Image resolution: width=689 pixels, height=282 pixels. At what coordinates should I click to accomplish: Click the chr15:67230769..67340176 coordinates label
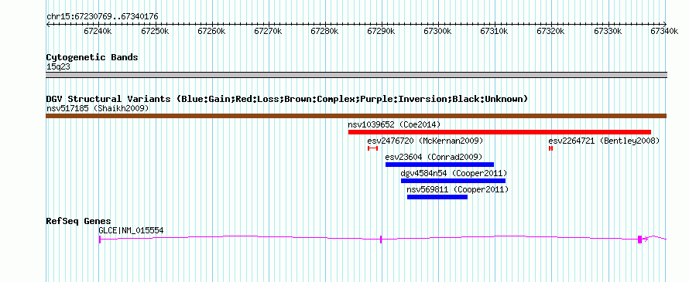coord(102,17)
